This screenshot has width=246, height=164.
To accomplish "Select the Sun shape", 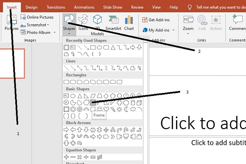I will tap(119, 109).
